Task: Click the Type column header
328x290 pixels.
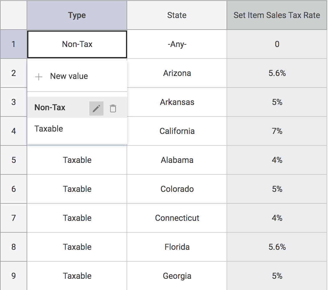Action: tap(77, 15)
